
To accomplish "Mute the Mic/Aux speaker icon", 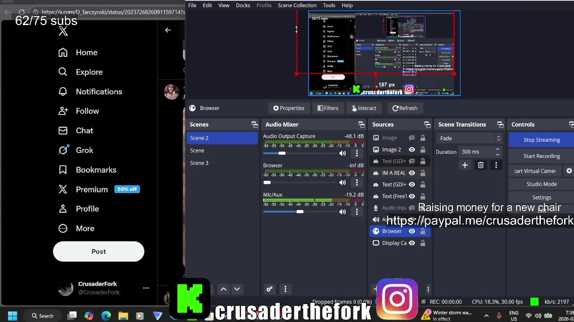I will tap(343, 212).
